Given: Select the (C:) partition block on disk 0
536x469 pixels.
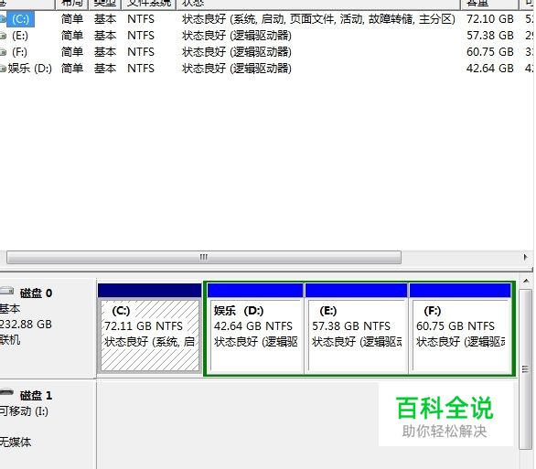Looking at the screenshot, I should [x=150, y=329].
